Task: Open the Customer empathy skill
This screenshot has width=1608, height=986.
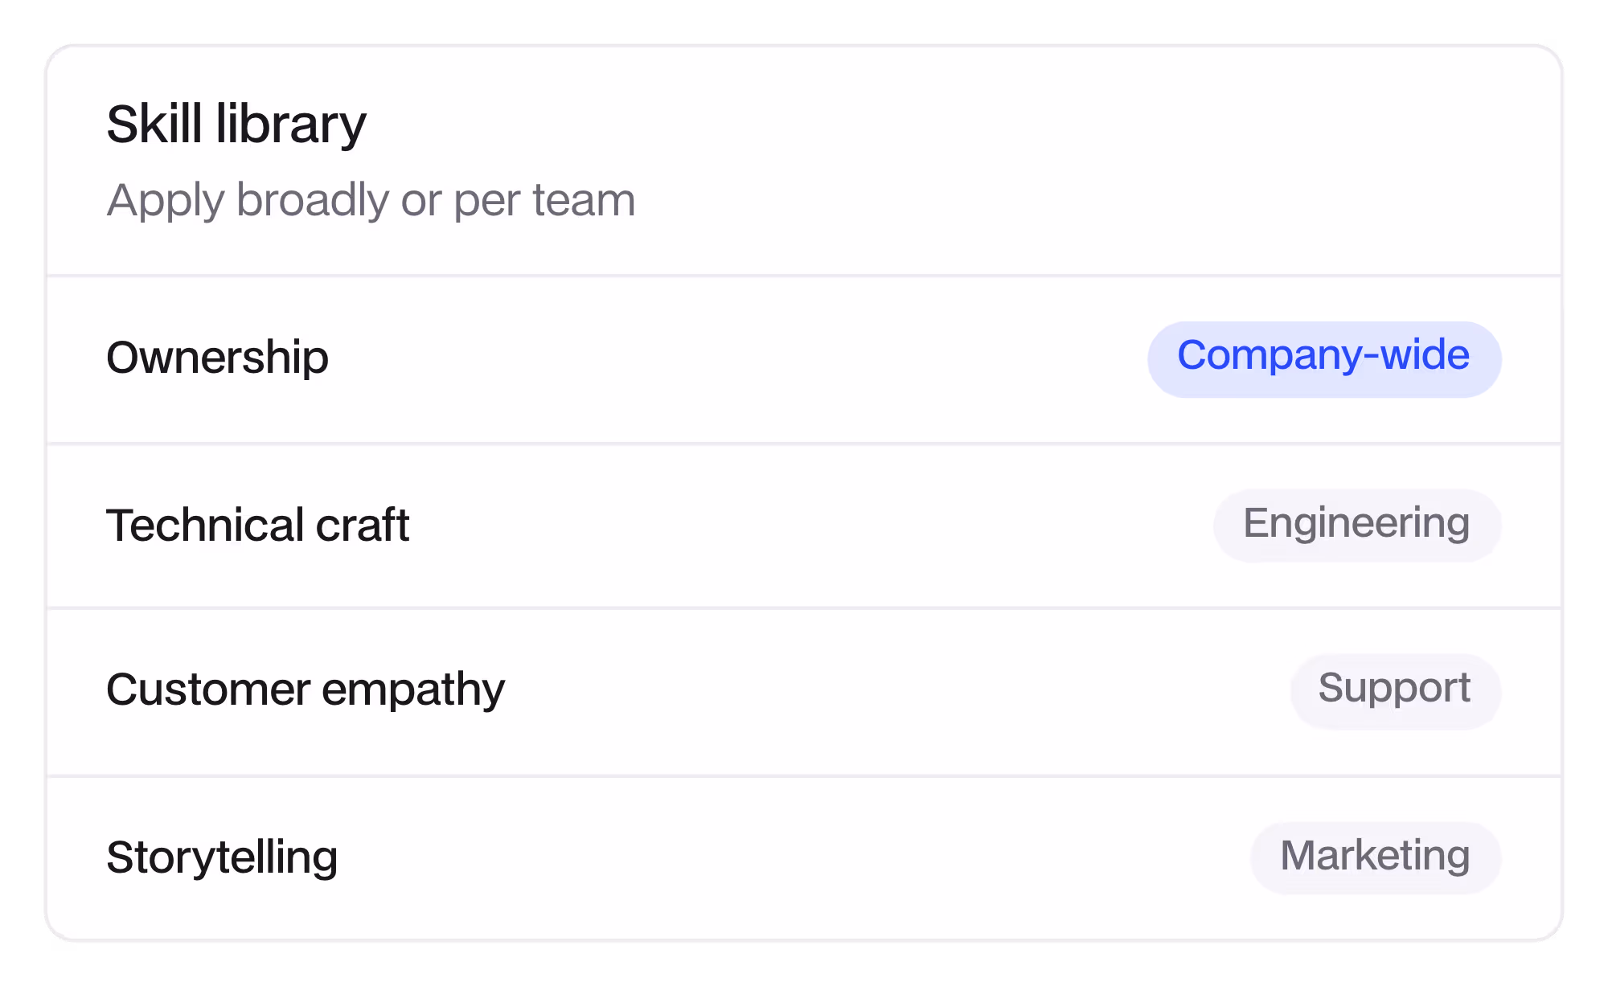Action: pos(306,690)
